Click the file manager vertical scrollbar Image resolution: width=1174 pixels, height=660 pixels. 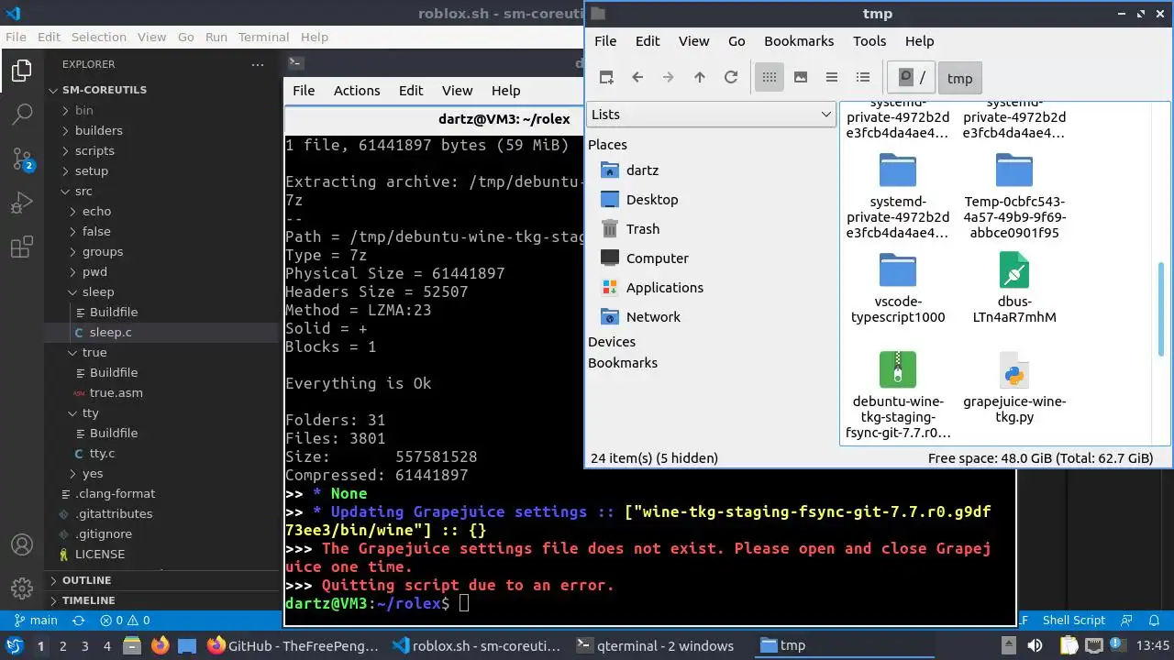tap(1161, 312)
